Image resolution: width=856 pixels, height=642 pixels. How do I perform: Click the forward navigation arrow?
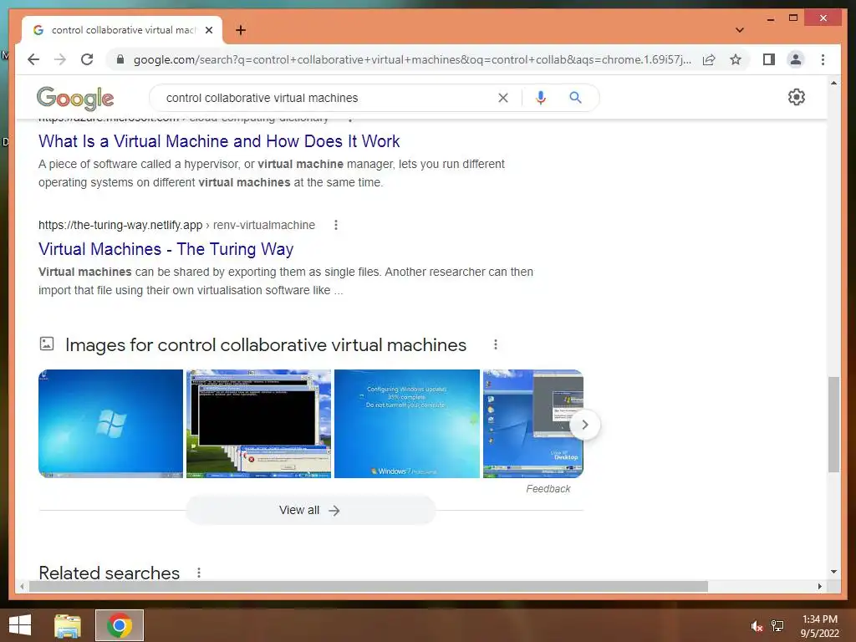tap(60, 59)
